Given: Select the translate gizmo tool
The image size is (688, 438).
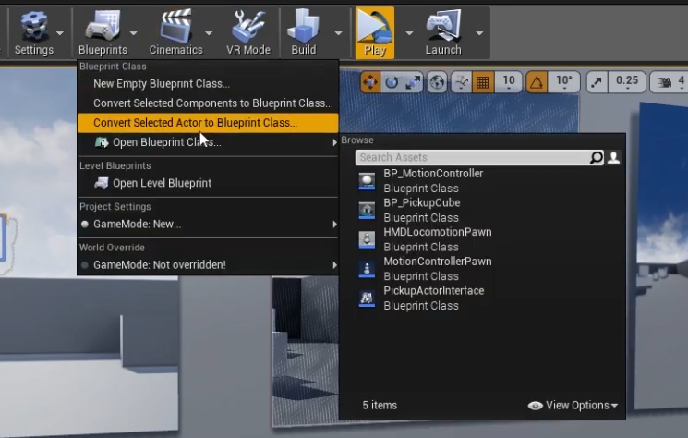Looking at the screenshot, I should point(370,82).
